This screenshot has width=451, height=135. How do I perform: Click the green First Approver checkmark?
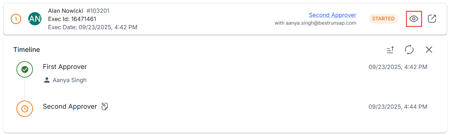(25, 69)
